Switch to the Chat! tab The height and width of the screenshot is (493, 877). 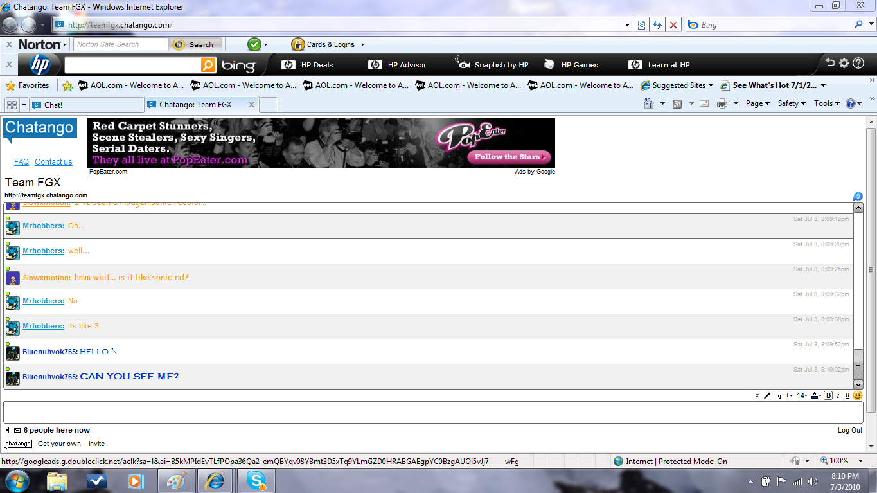coord(87,105)
